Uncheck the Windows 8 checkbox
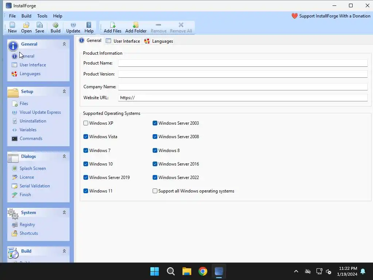 click(155, 151)
